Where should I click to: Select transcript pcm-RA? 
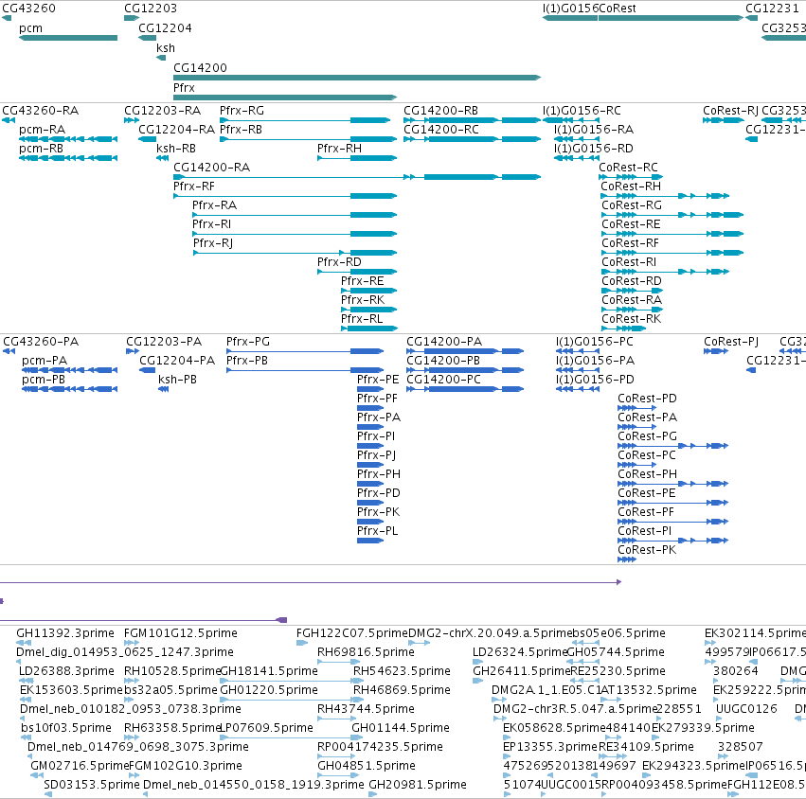click(x=68, y=139)
